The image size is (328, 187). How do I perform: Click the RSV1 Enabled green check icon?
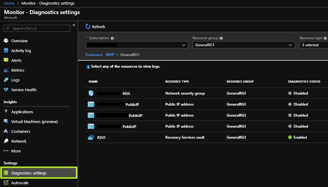click(290, 137)
